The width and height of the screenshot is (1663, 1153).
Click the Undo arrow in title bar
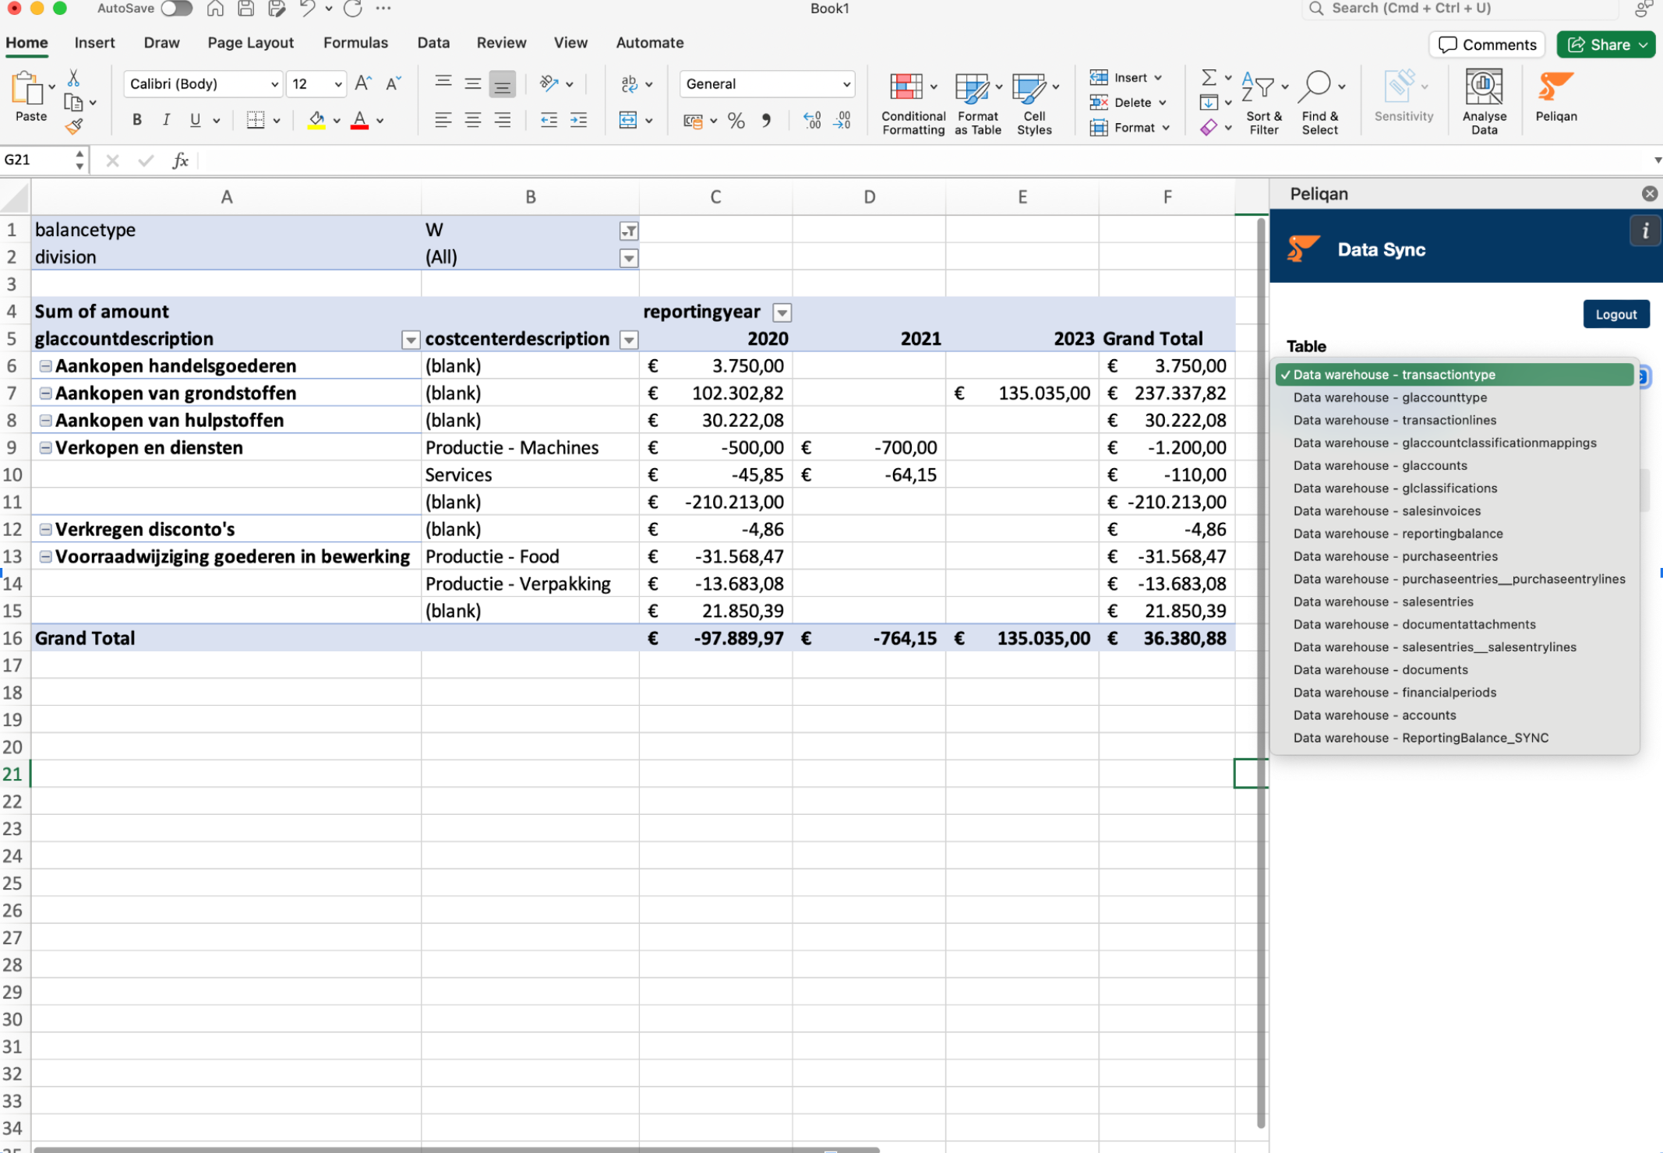tap(307, 9)
